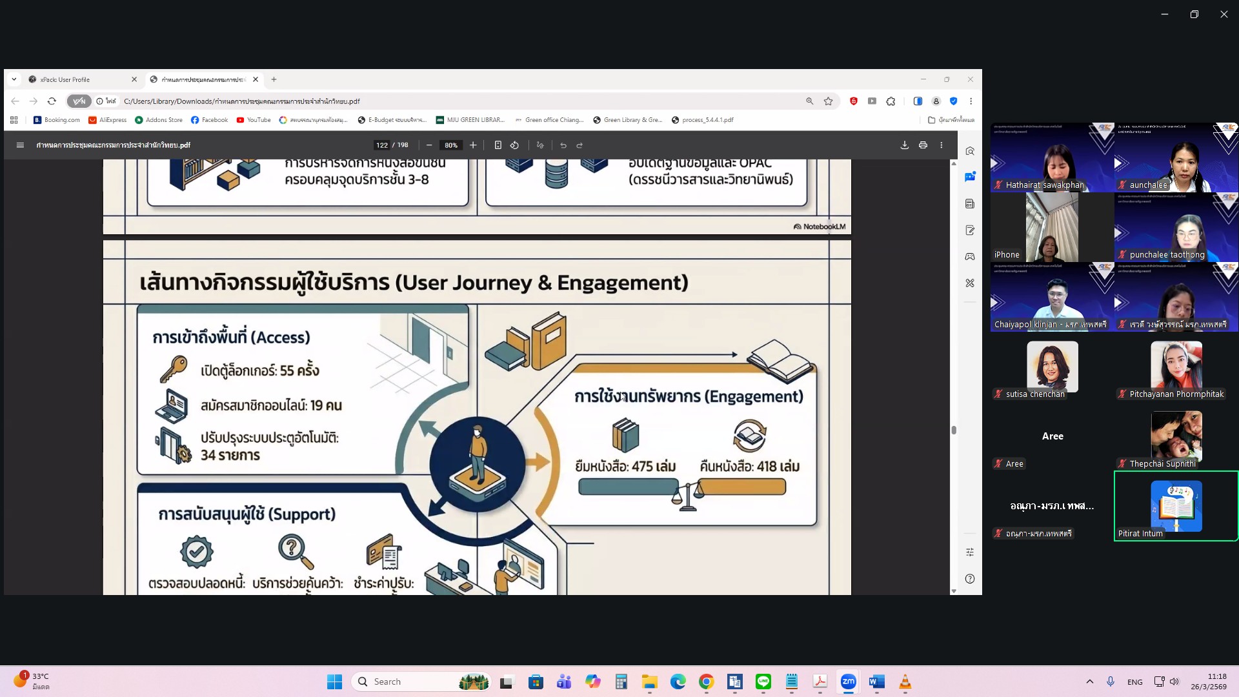Open the PDF more actions menu
This screenshot has height=697, width=1239.
tap(942, 145)
